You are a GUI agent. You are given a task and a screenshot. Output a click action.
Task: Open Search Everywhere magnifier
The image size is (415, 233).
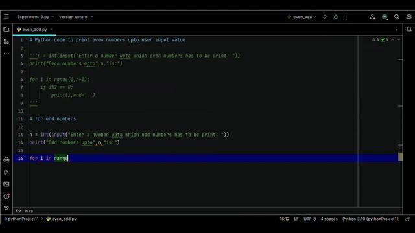coord(396,17)
